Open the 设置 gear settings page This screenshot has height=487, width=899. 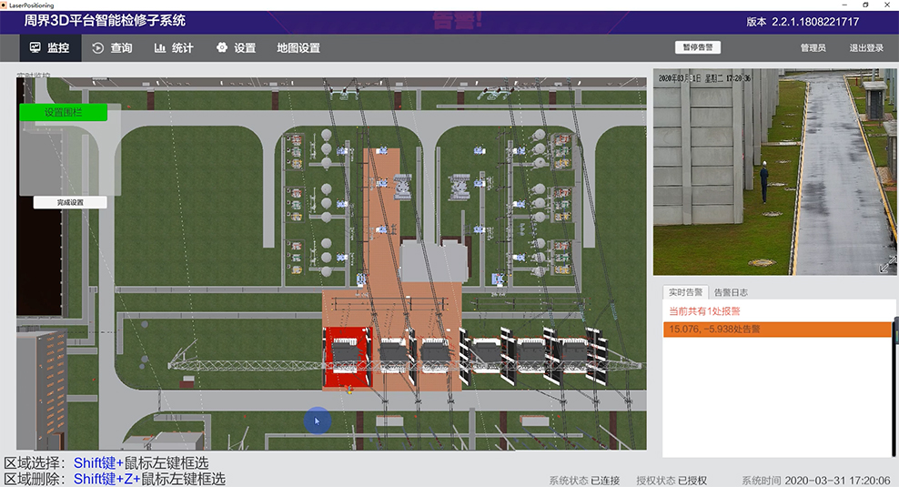(236, 48)
